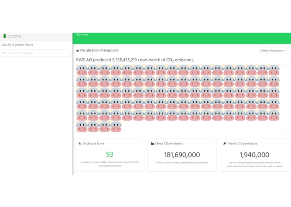The image size is (291, 207).
Task: Click the Visualization Playground chart icon
Action: pos(77,51)
